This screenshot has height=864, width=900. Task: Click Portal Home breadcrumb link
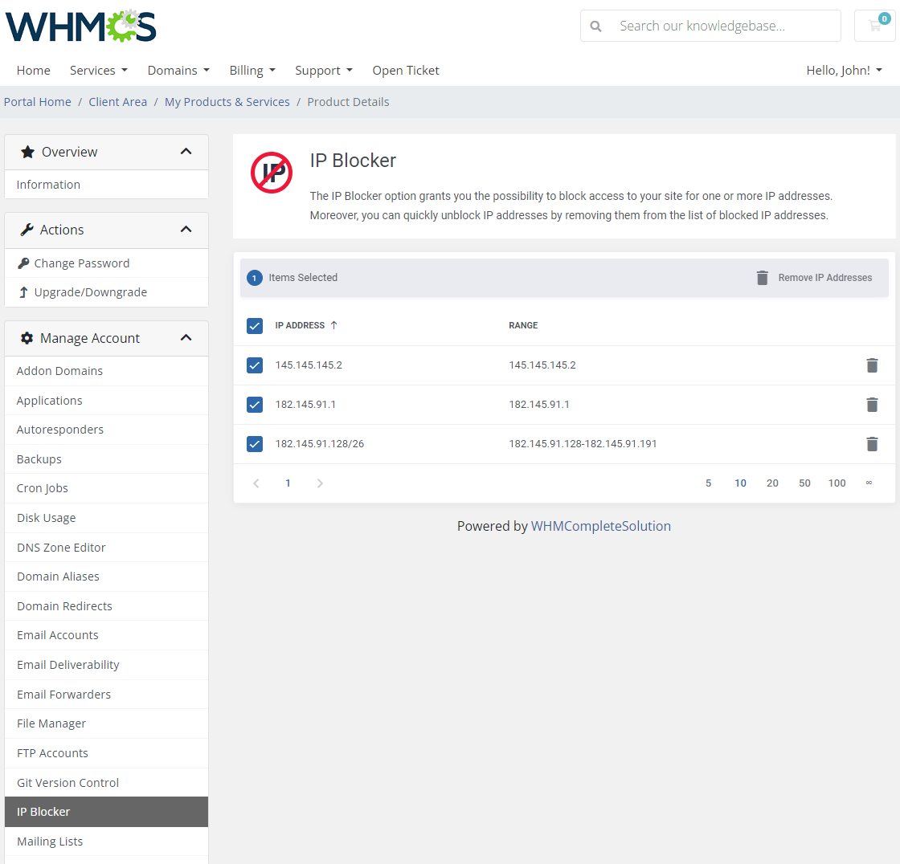(38, 102)
